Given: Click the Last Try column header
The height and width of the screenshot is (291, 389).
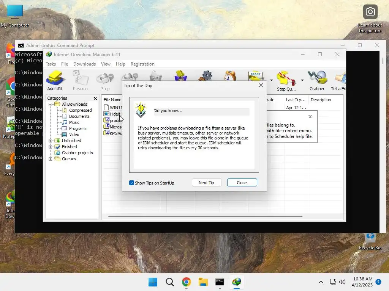Looking at the screenshot, I should point(296,100).
